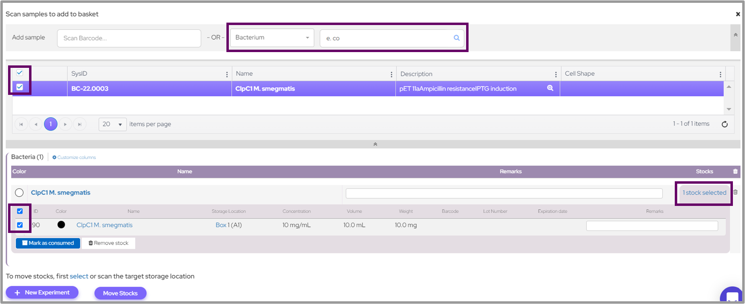Click the black color dot for stock 90

61,225
